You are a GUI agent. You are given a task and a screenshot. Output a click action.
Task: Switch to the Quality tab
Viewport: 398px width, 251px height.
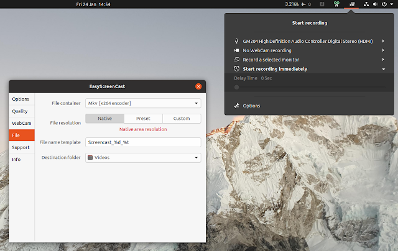pyautogui.click(x=20, y=111)
